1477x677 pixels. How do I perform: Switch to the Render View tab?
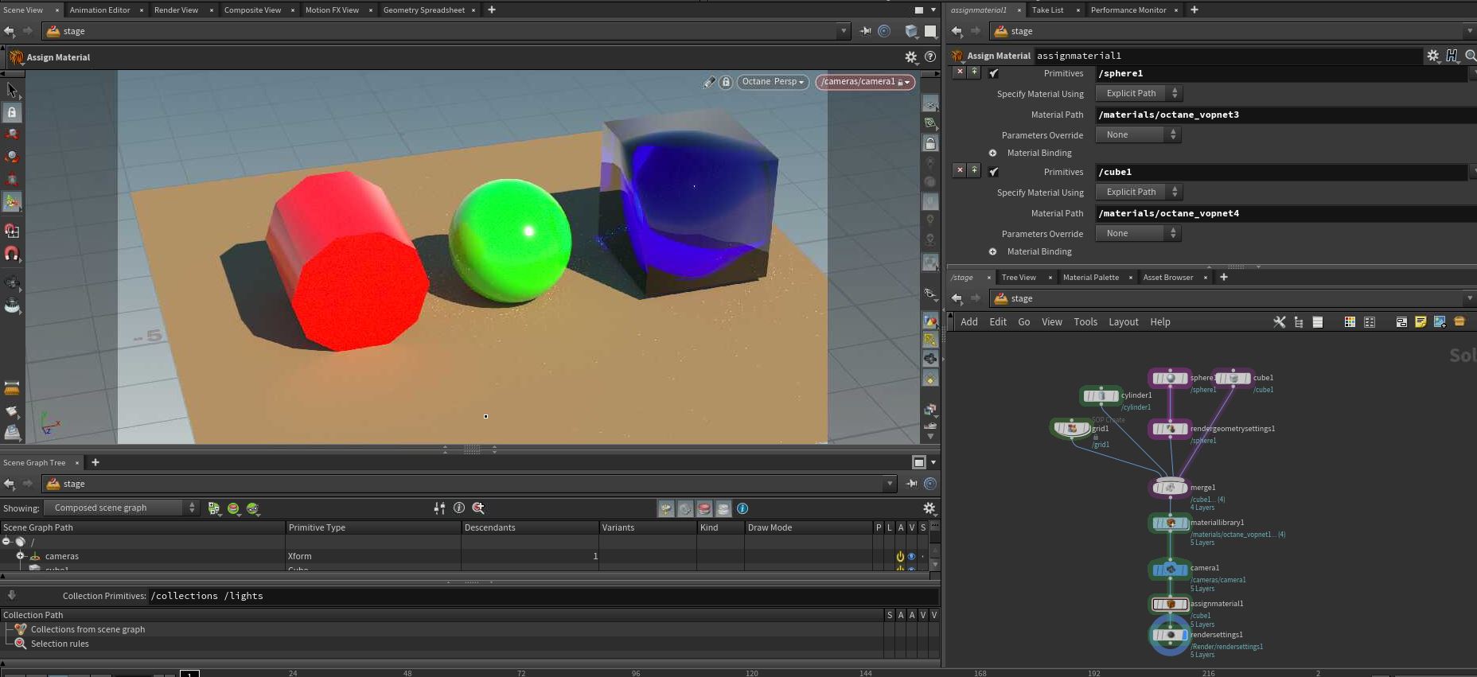tap(176, 10)
